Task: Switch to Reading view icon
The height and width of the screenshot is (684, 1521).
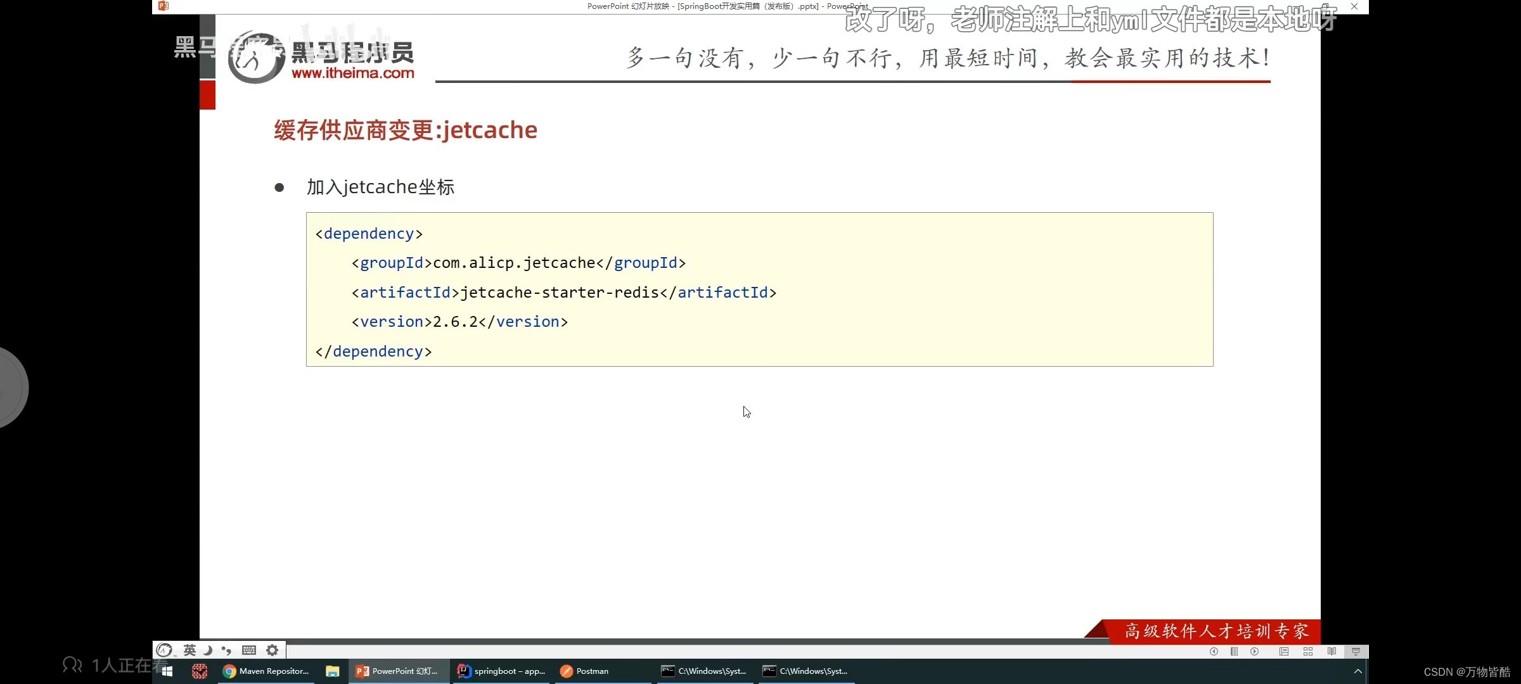Action: tap(1332, 652)
